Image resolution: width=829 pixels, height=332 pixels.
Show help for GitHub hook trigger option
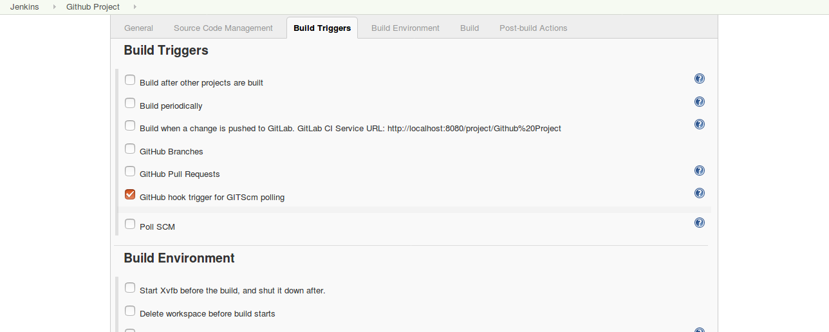[x=700, y=193]
